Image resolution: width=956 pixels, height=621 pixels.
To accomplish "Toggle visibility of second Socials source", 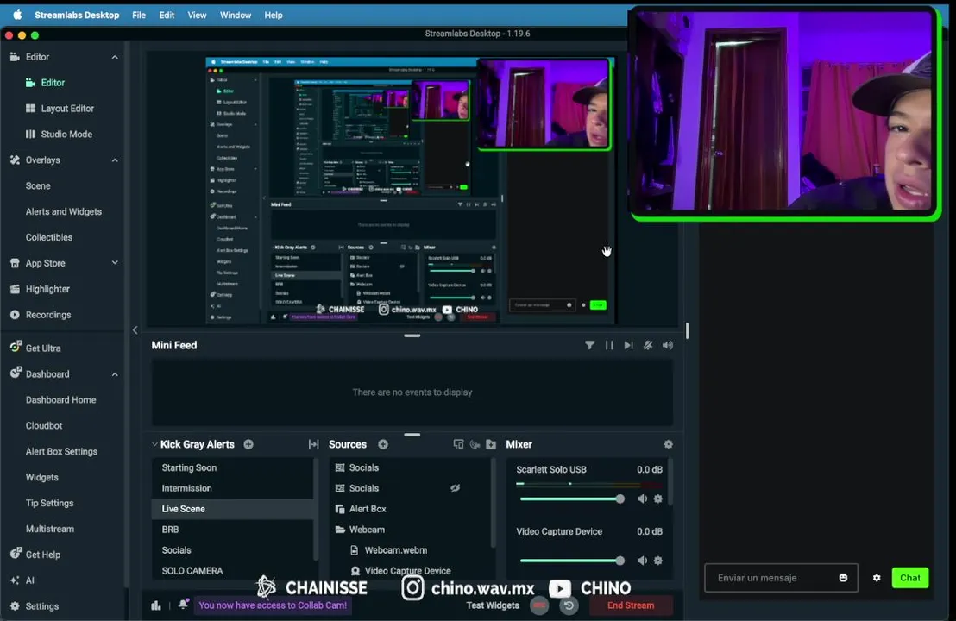I will tap(455, 488).
